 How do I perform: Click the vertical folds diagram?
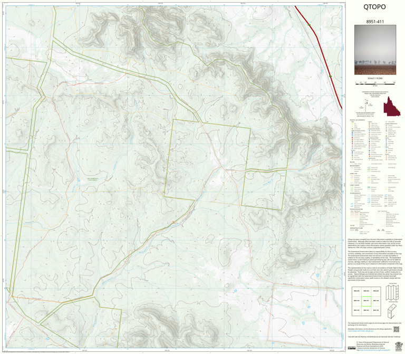click(x=392, y=292)
